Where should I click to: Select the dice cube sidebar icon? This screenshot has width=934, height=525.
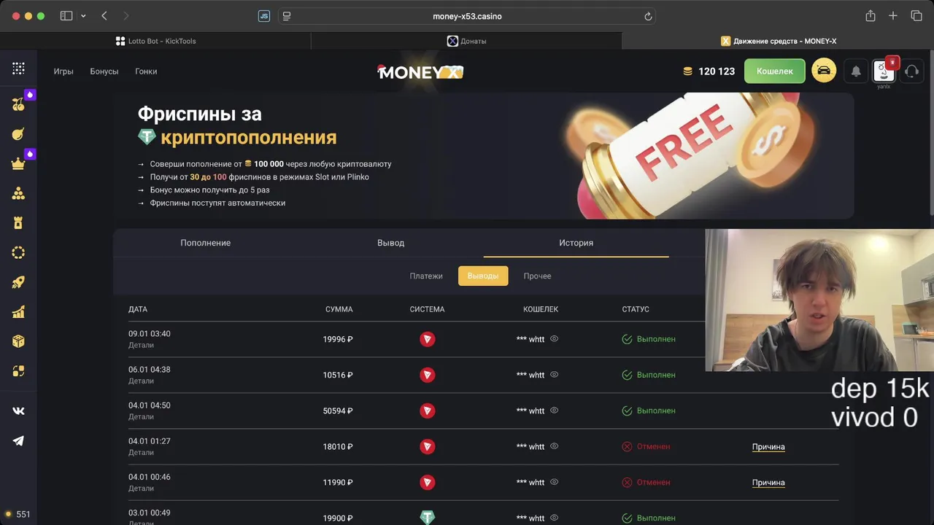click(x=18, y=341)
